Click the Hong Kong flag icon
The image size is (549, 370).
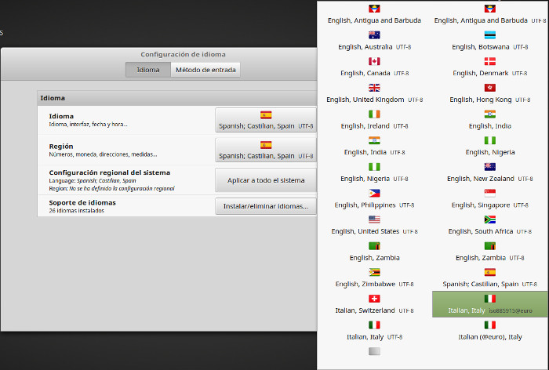490,88
